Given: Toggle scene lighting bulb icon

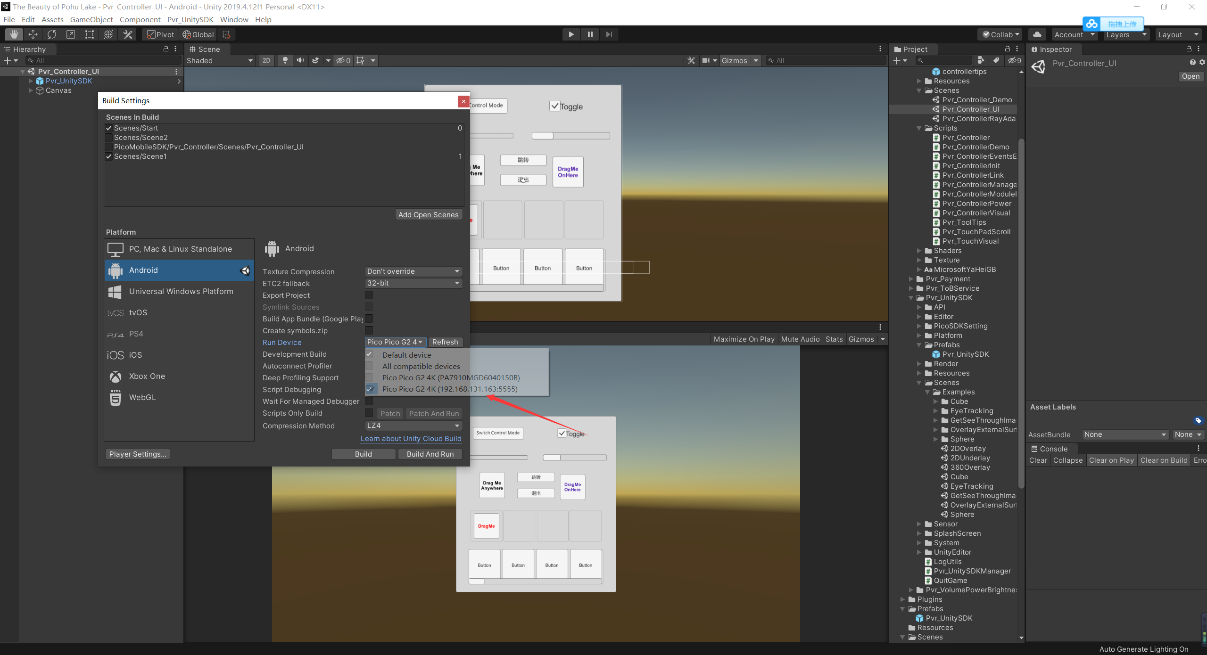Looking at the screenshot, I should pos(285,60).
